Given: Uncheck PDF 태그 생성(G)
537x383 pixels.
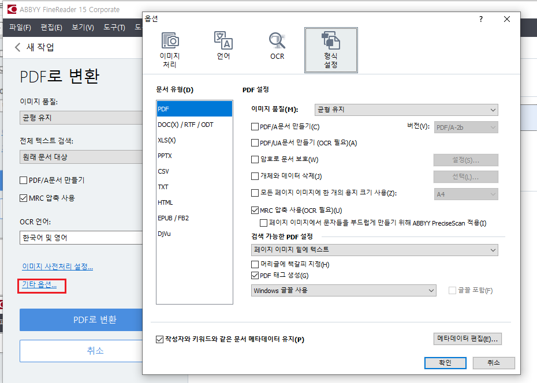Looking at the screenshot, I should coord(255,275).
